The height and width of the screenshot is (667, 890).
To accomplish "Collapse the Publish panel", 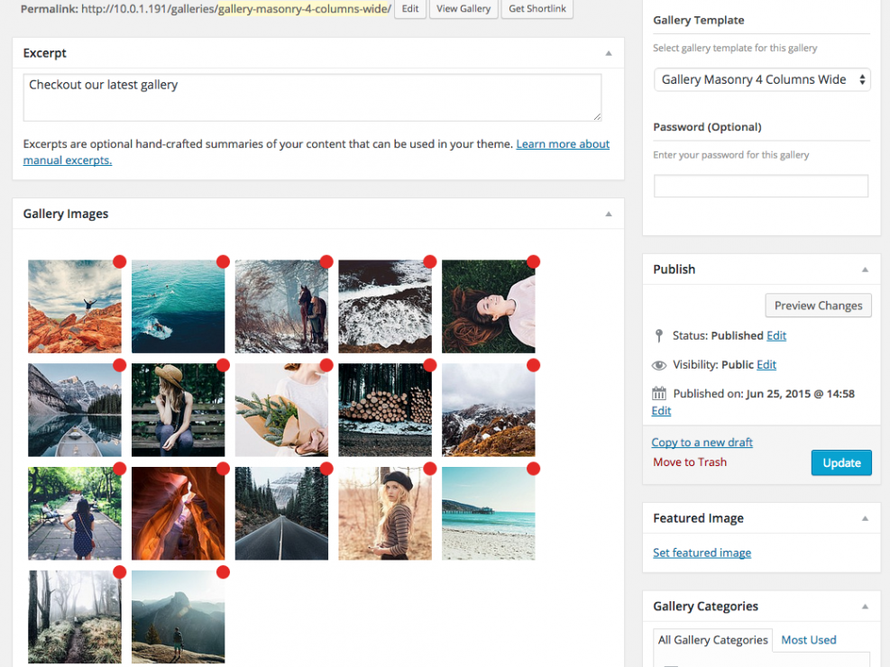I will pyautogui.click(x=865, y=270).
